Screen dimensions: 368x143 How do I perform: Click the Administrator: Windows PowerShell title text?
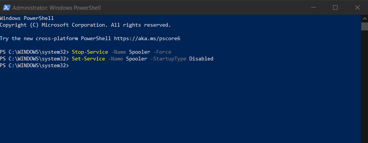[x=56, y=8]
